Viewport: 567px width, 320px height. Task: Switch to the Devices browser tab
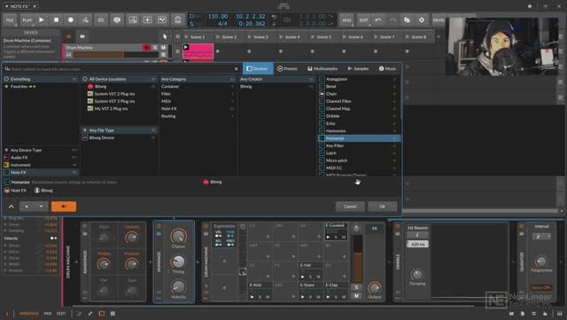(257, 68)
